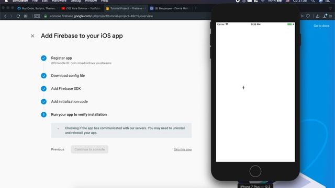Click the white app screen in Simulator
Viewport: 335px width, 188px height.
(255, 92)
